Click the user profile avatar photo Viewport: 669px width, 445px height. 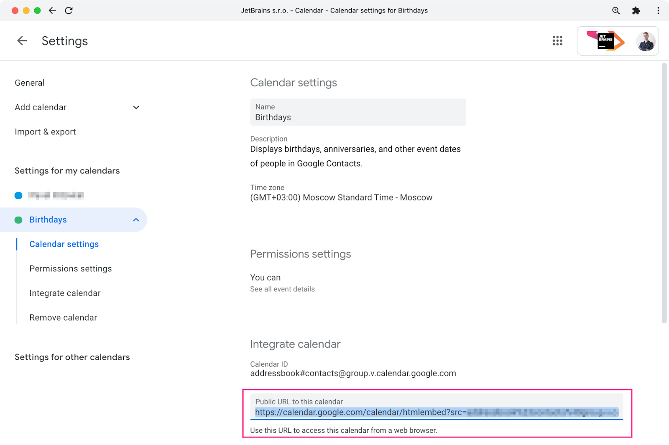click(x=645, y=41)
